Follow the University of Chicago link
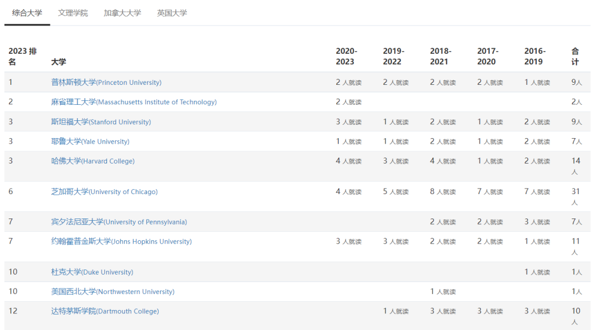Image resolution: width=599 pixels, height=330 pixels. 104,191
